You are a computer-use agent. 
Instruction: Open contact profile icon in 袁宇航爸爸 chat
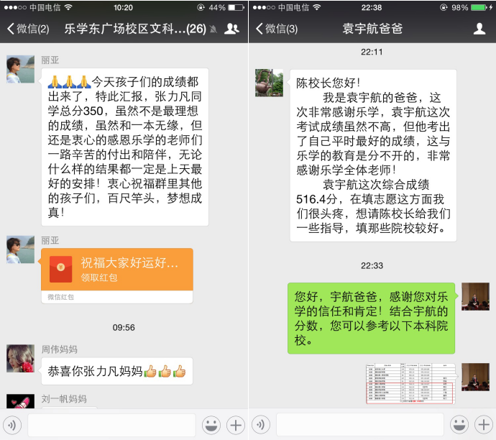479,29
